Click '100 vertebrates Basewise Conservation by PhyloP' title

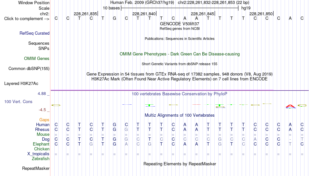pos(180,94)
